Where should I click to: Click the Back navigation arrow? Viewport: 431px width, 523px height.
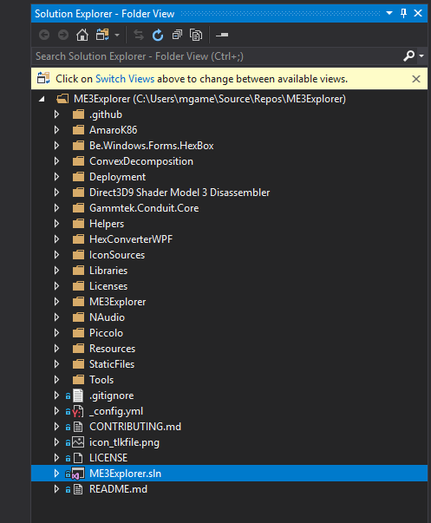(x=44, y=35)
